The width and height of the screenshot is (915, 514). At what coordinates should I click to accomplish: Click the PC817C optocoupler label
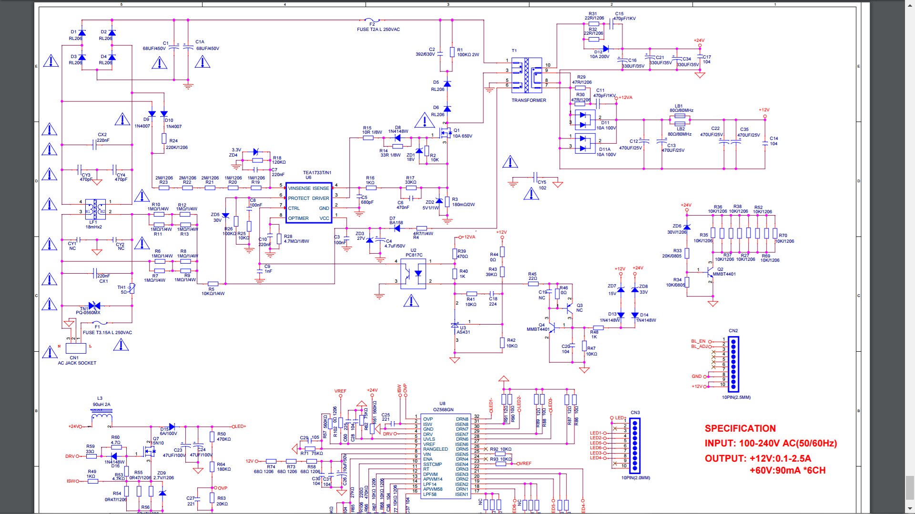414,255
